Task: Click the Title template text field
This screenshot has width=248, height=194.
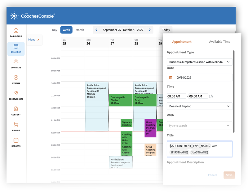Action: [x=199, y=149]
